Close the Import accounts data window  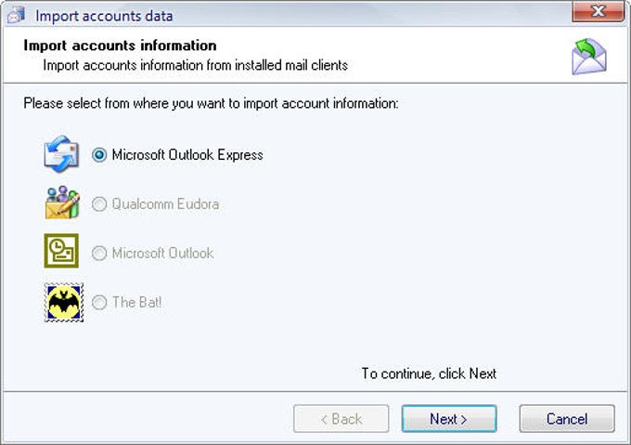tap(598, 11)
